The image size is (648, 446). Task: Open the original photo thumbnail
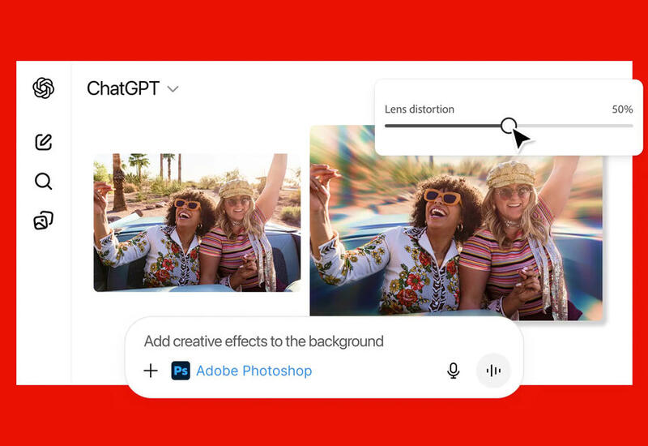197,222
